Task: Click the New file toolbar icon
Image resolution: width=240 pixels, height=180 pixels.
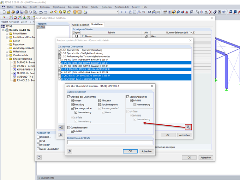Action: click(4, 12)
